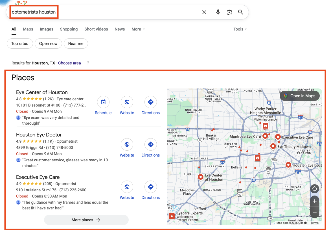This screenshot has width=331, height=232.
Task: Get directions to Houston Eye Doctor
Action: pos(150,145)
